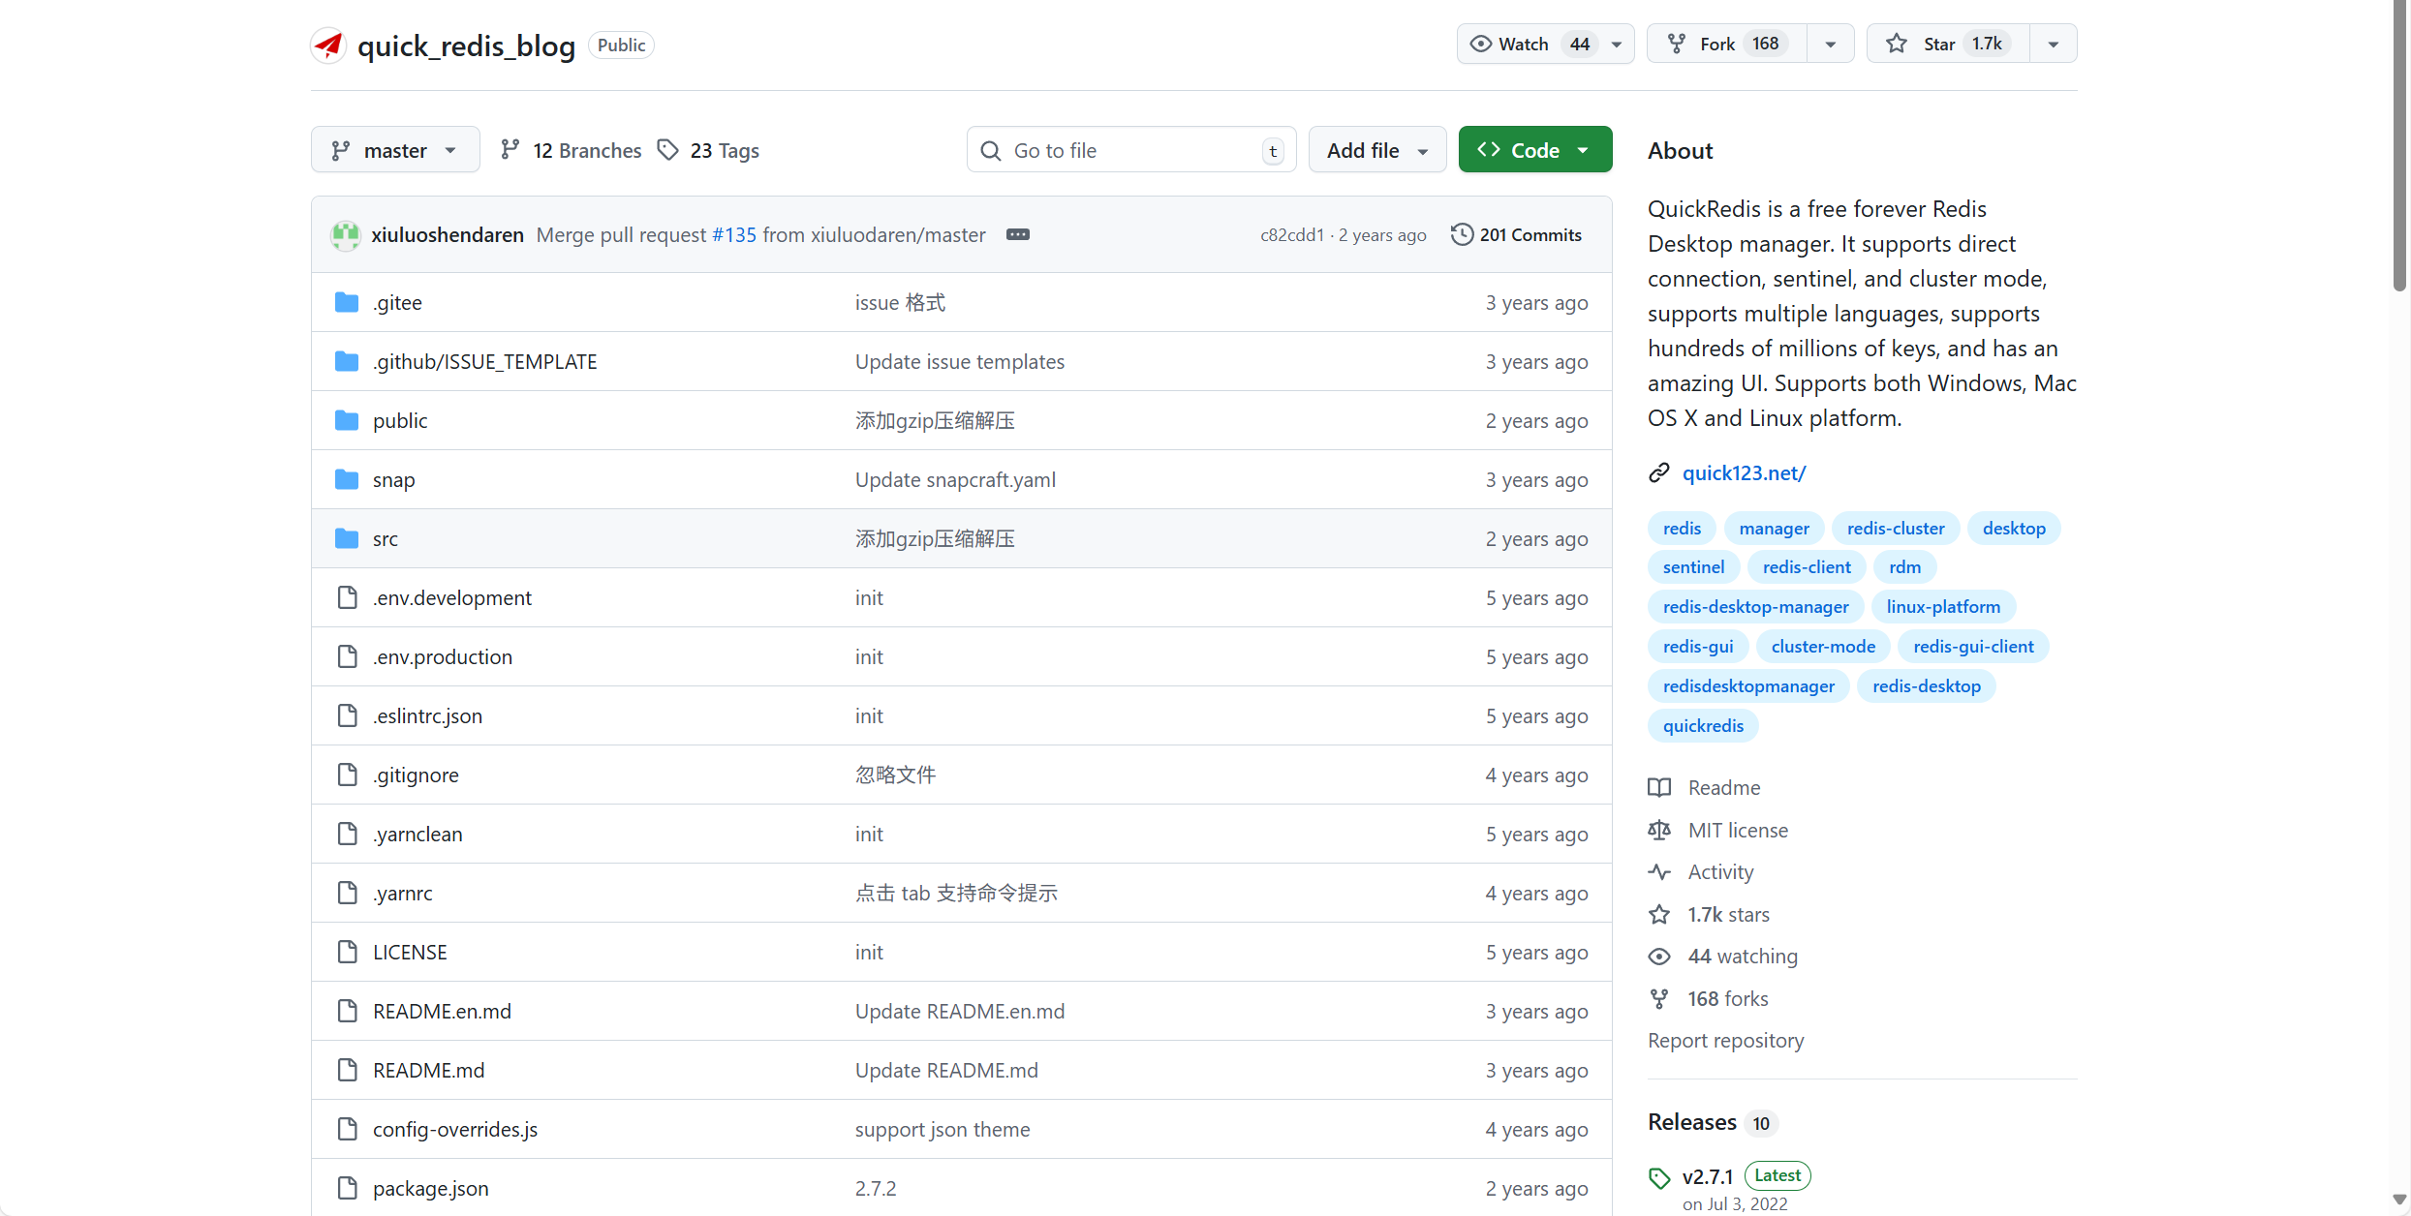Toggle Watch on the repository
Viewport: 2411px width, 1216px height.
tap(1525, 44)
